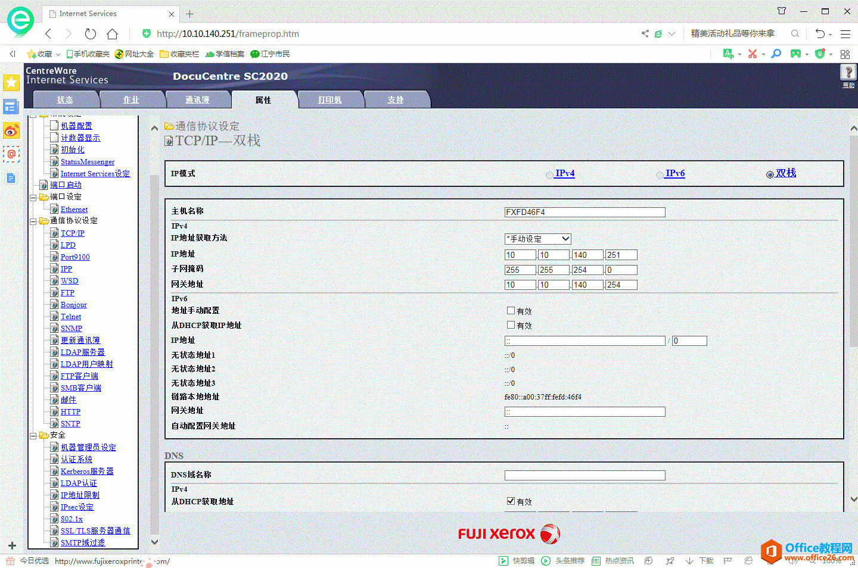Click the news feed sidebar icon

11,107
